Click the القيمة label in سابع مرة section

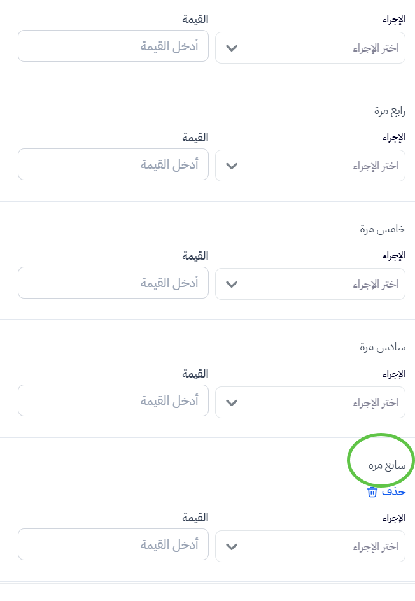click(x=195, y=518)
